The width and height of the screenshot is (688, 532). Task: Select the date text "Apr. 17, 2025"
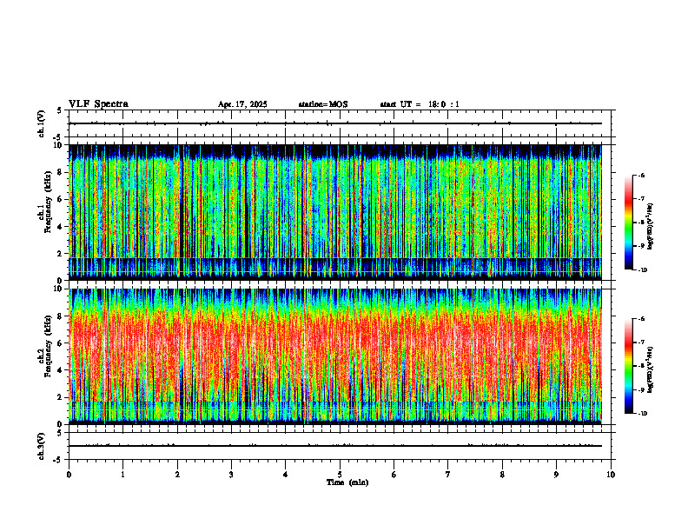coord(242,104)
